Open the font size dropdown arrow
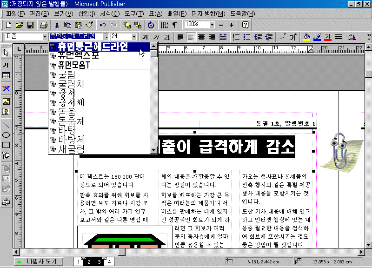This screenshot has height=268, width=372. [x=134, y=37]
